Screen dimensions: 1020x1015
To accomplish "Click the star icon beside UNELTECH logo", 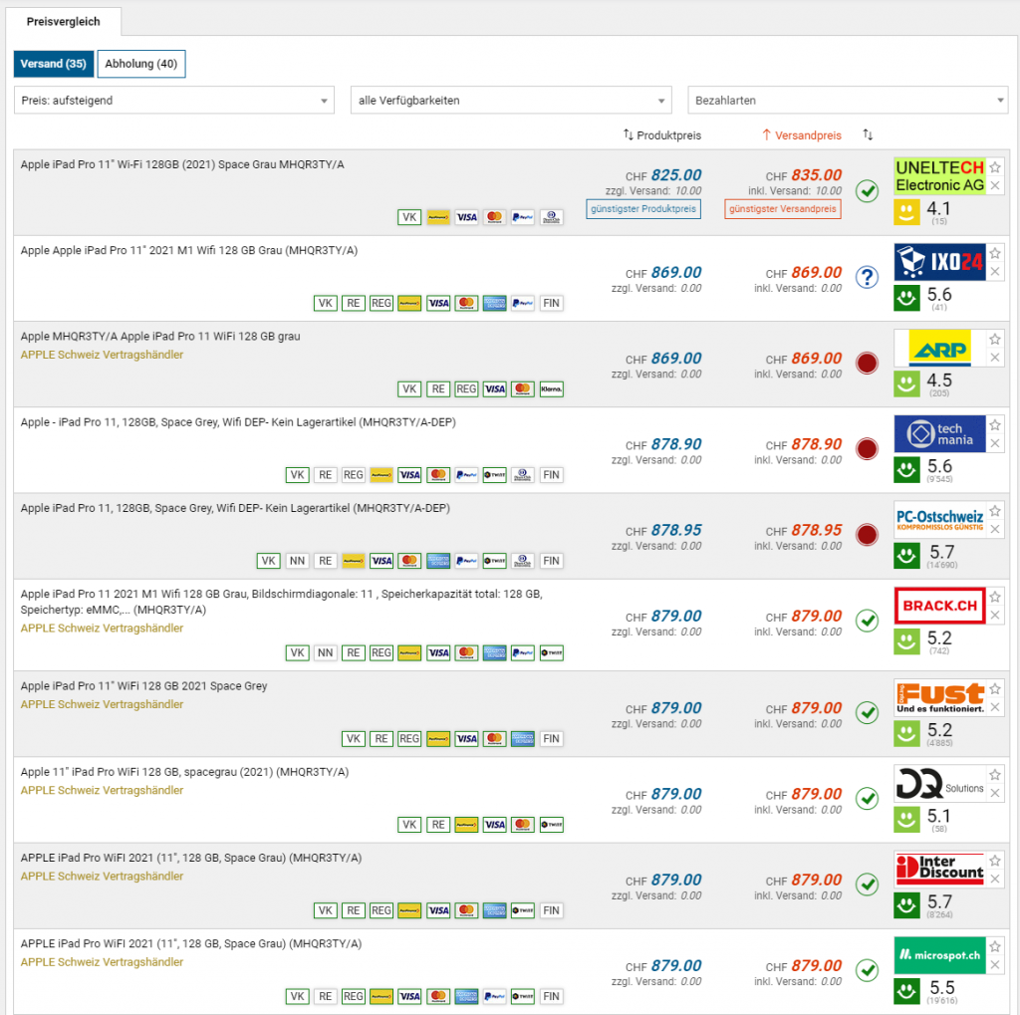I will 994,167.
